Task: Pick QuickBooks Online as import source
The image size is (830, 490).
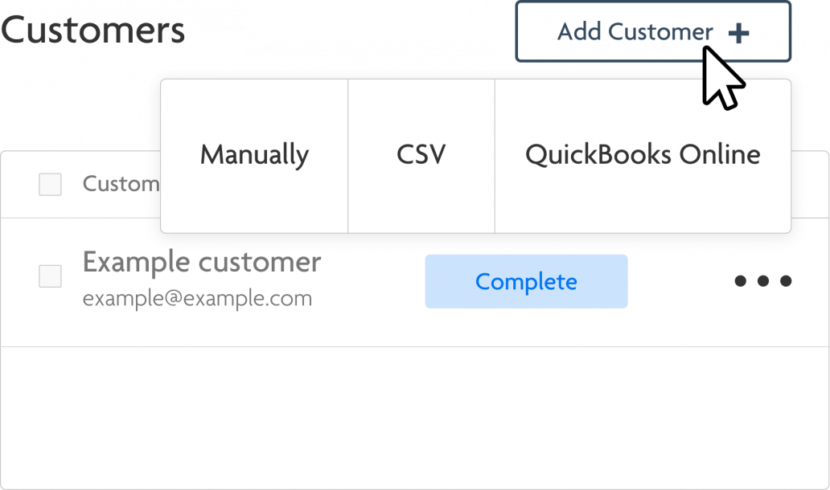Action: click(643, 156)
